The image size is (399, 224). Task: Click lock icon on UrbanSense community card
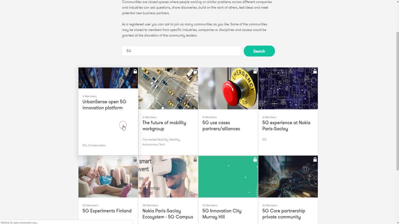coord(135,72)
